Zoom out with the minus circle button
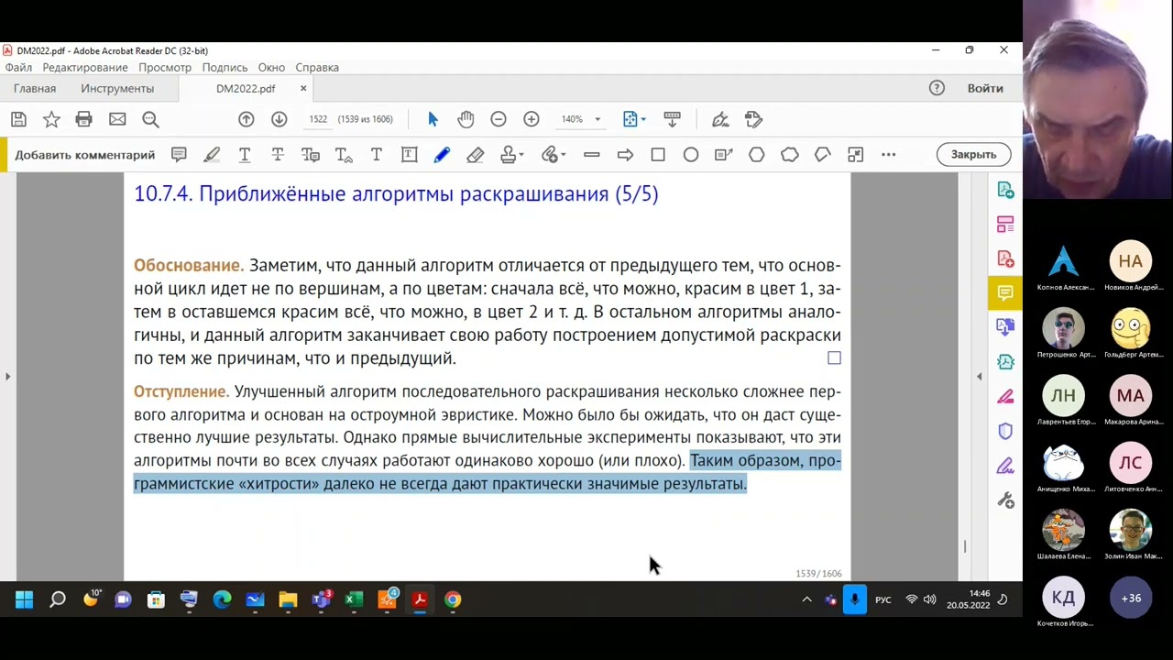This screenshot has width=1173, height=660. tap(499, 119)
